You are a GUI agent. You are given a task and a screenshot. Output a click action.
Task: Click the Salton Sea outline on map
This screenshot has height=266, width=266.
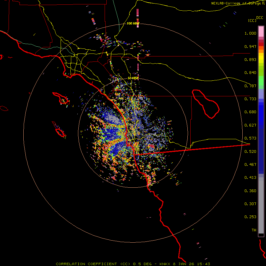(x=206, y=104)
